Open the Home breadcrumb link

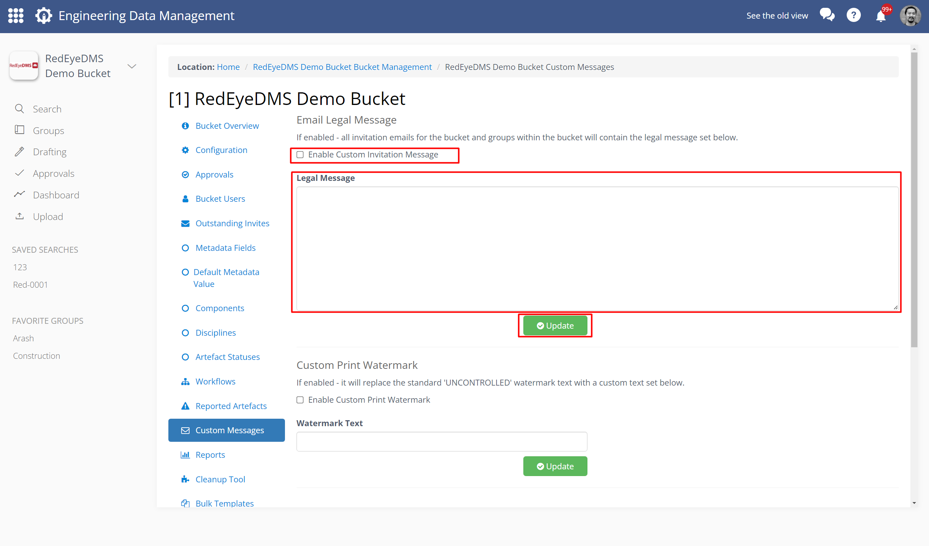pyautogui.click(x=228, y=67)
